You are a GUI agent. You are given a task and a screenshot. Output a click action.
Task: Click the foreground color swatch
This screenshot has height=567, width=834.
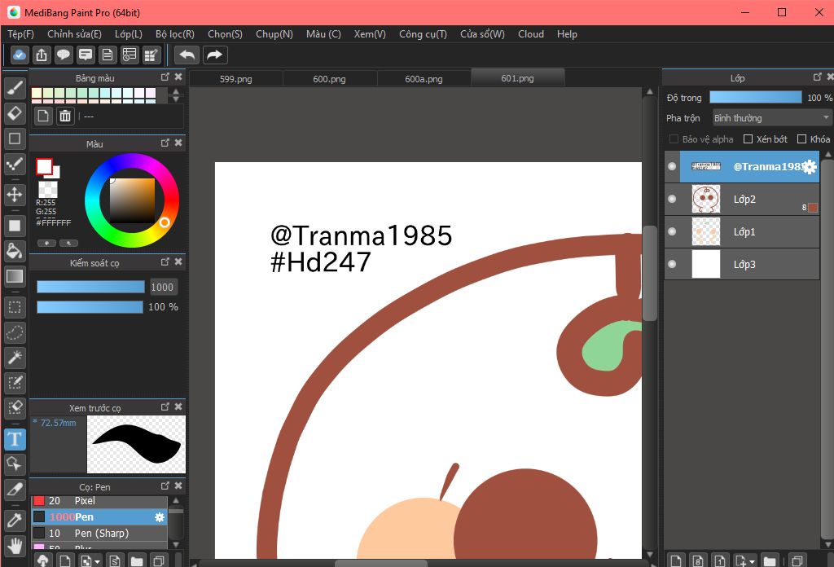coord(44,166)
